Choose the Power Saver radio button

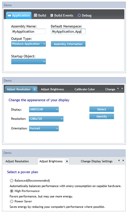point(12,201)
